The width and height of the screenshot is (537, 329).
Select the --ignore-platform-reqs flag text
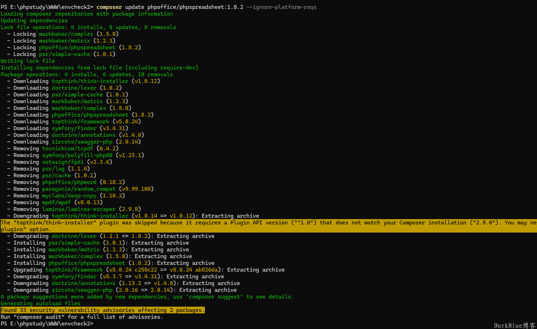[281, 7]
